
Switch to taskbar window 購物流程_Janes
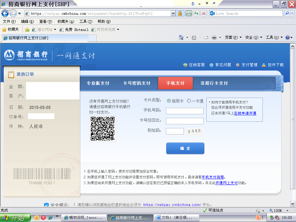(84, 218)
